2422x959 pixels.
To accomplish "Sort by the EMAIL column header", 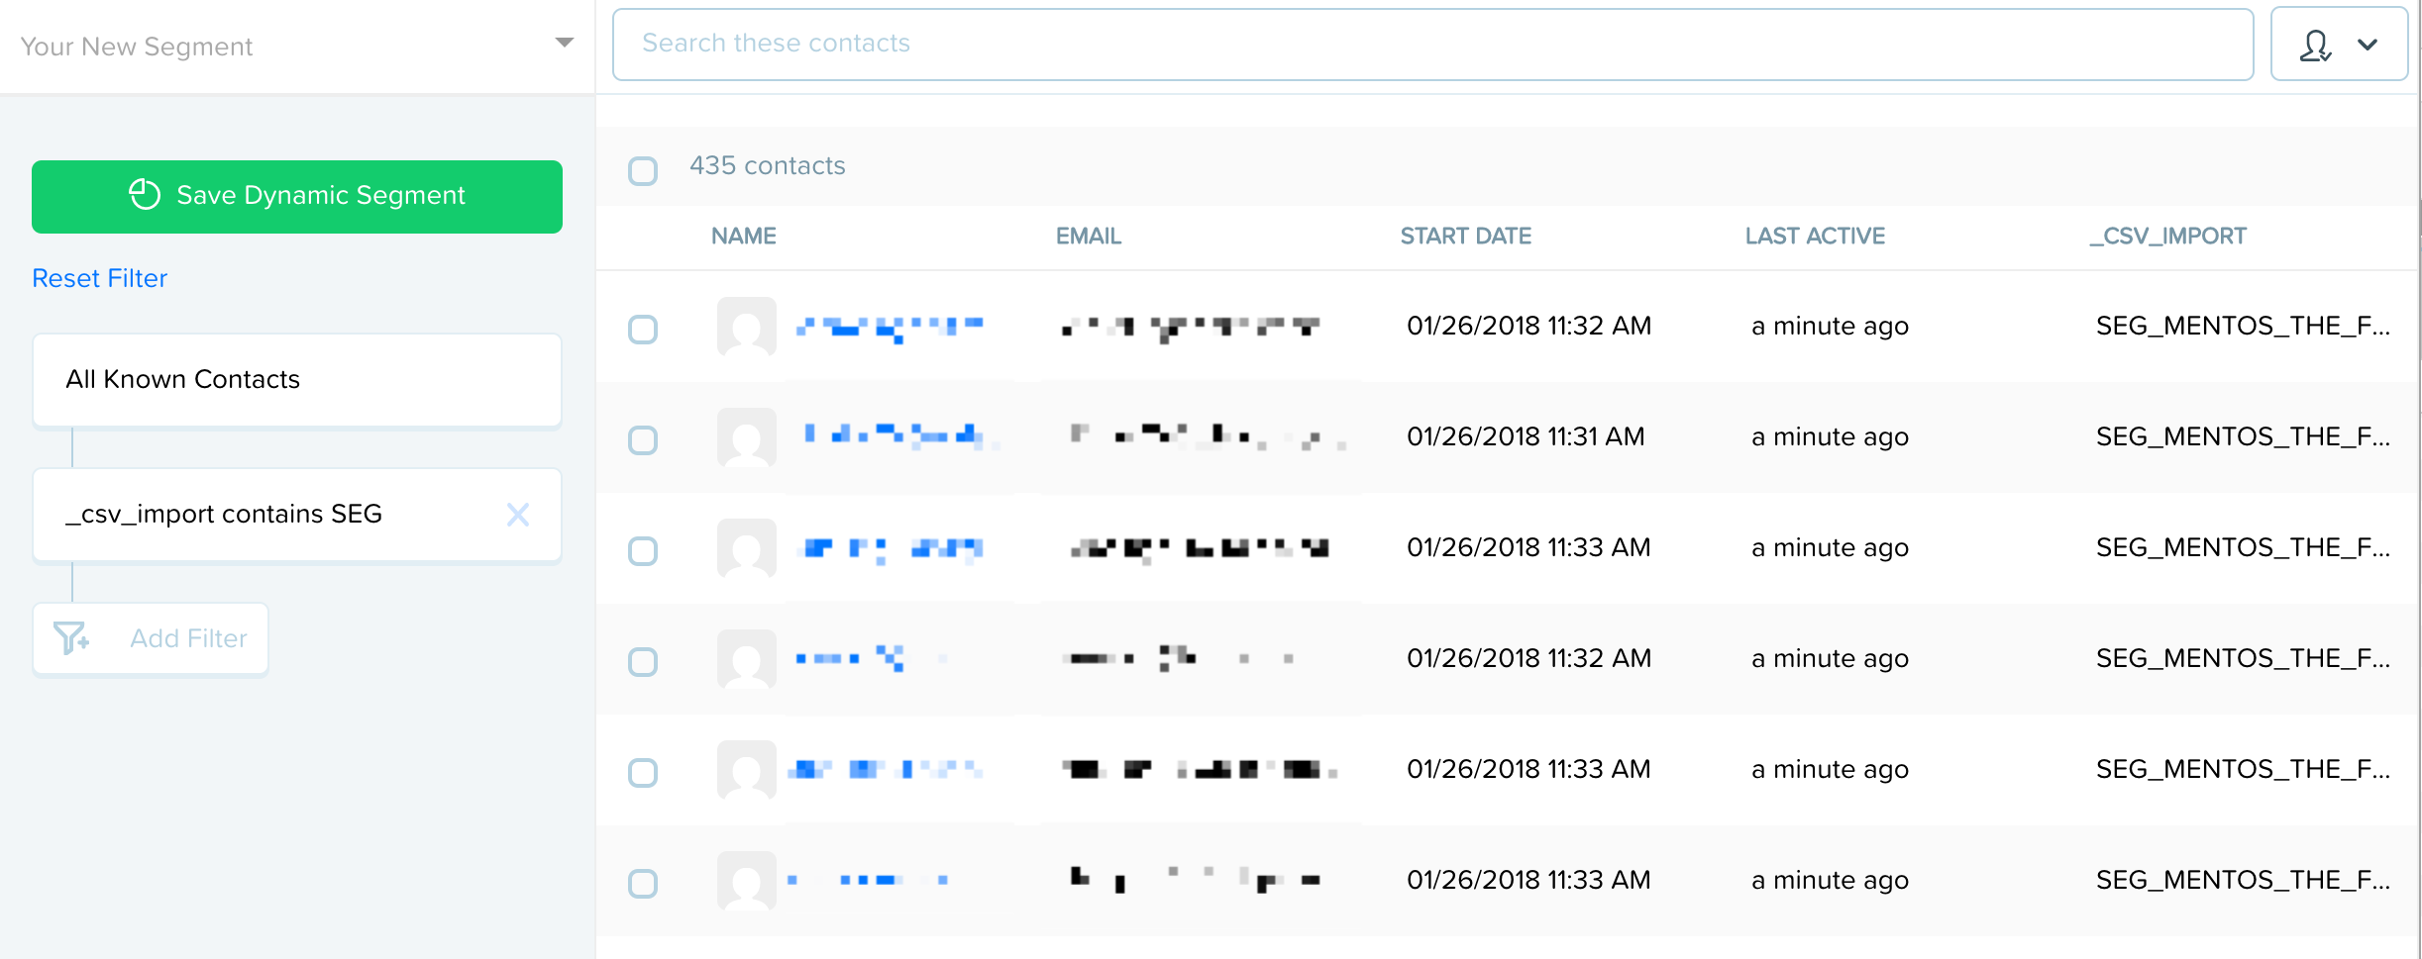I will (1088, 237).
